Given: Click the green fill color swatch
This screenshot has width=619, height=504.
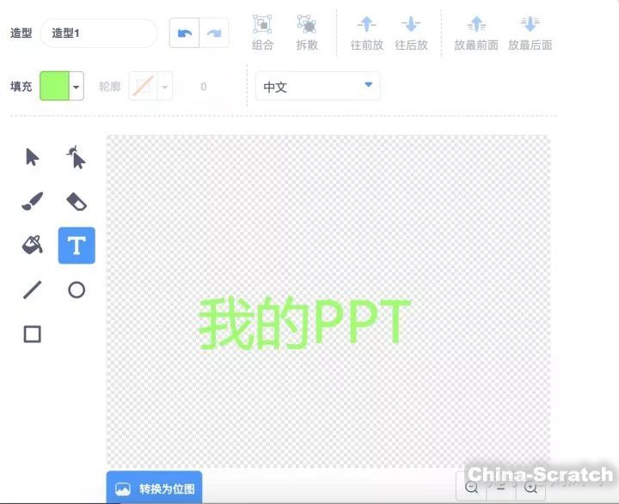Looking at the screenshot, I should coord(54,87).
